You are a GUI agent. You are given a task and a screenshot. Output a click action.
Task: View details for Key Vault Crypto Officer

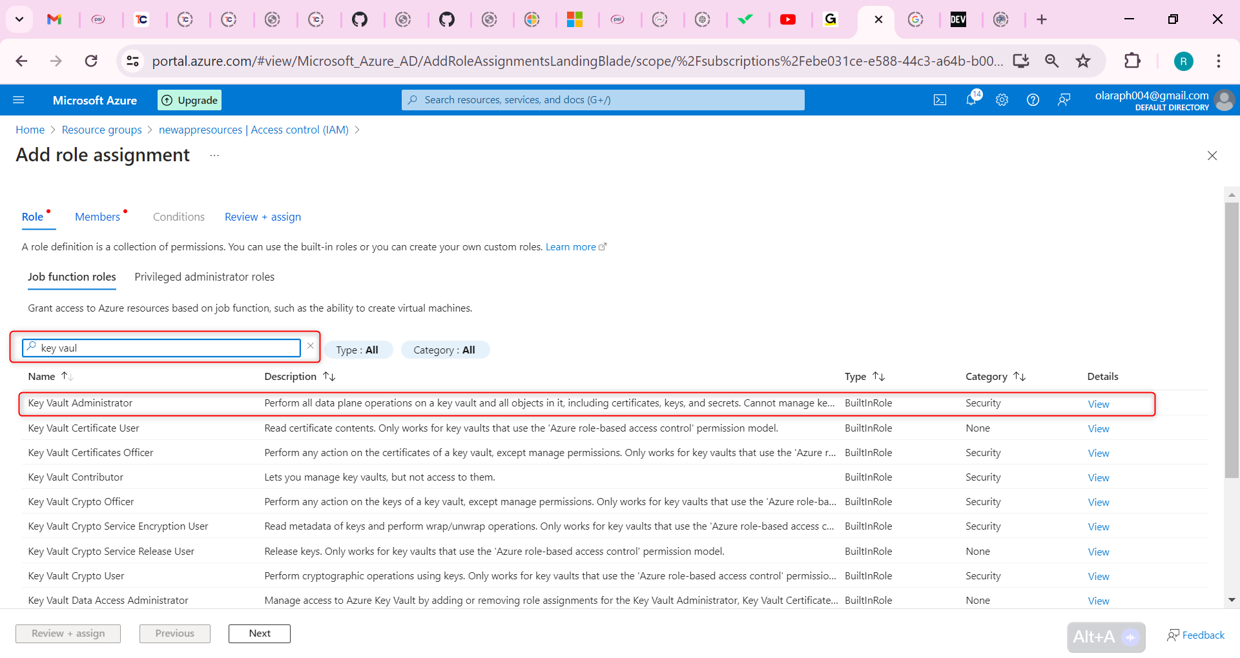tap(1099, 502)
